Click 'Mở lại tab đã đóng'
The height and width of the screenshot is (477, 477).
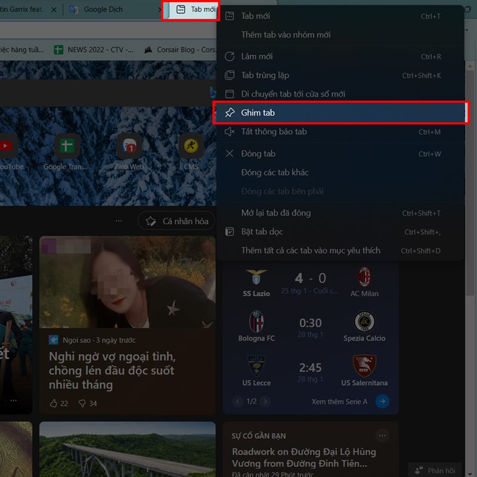pyautogui.click(x=340, y=213)
